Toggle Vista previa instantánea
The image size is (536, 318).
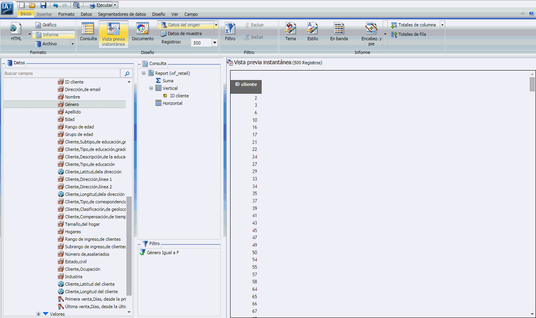[114, 34]
